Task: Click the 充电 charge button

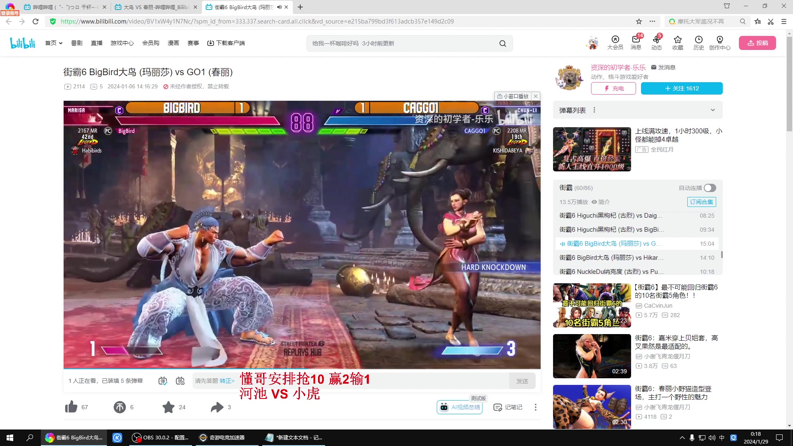Action: coord(613,88)
